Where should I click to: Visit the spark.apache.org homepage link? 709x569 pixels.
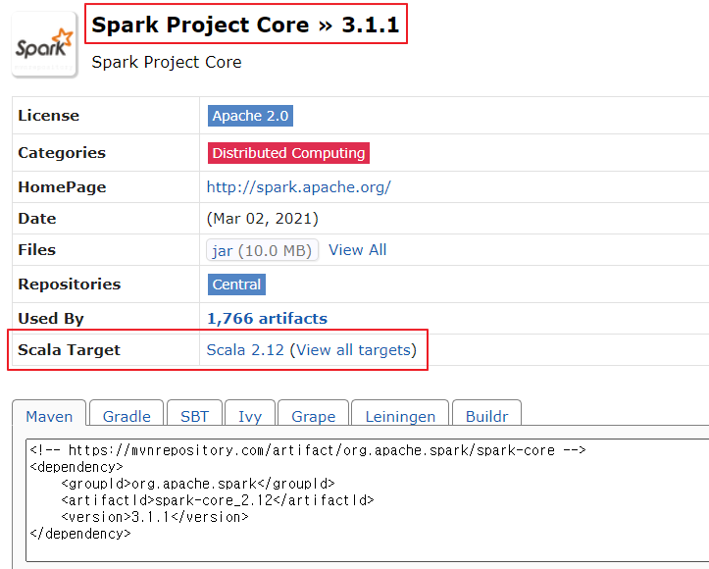tap(298, 187)
